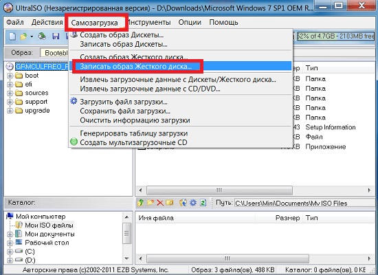This screenshot has width=378, height=275.
Task: Click the disc icon beside GRMCULFREO root
Action: click(10, 66)
